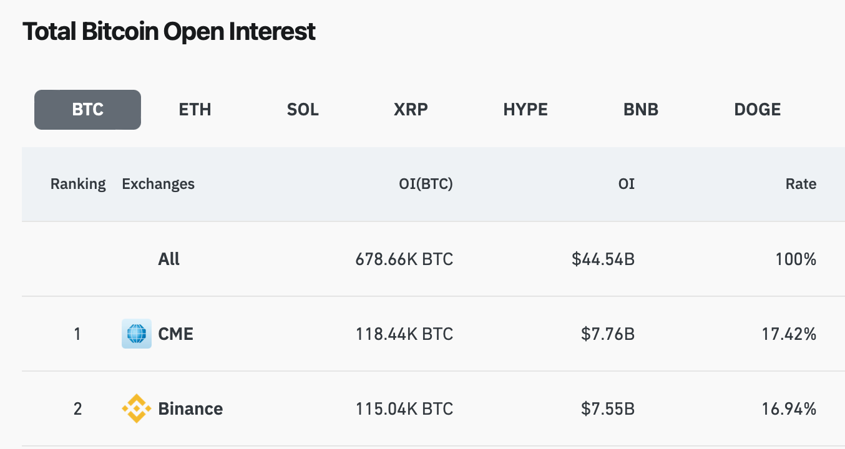Viewport: 845px width, 449px height.
Task: Sort by the OI(BTC) column header
Action: (x=426, y=184)
